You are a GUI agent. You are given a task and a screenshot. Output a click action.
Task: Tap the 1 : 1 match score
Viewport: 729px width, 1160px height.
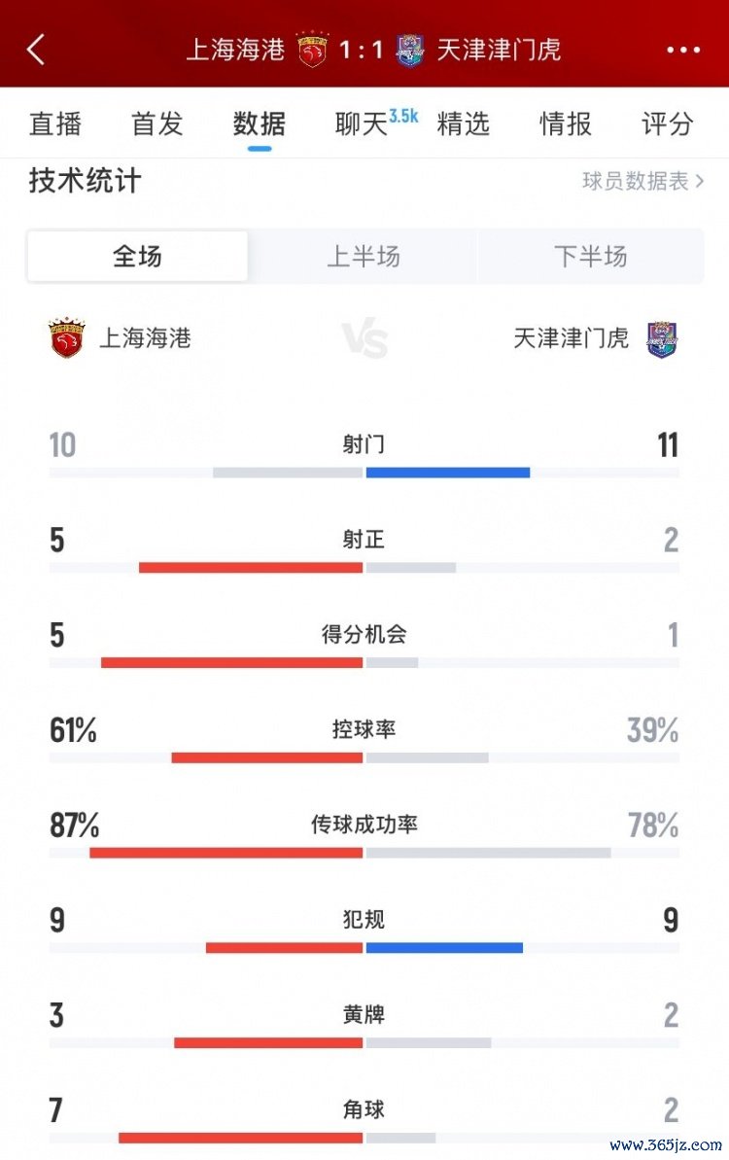pyautogui.click(x=362, y=50)
